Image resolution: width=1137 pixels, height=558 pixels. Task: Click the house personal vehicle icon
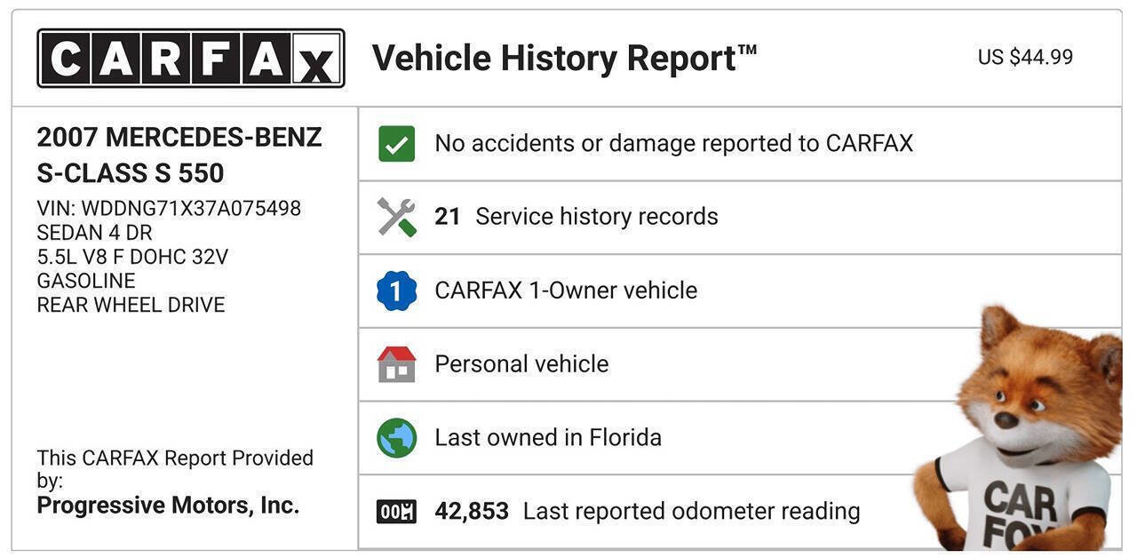[x=396, y=364]
